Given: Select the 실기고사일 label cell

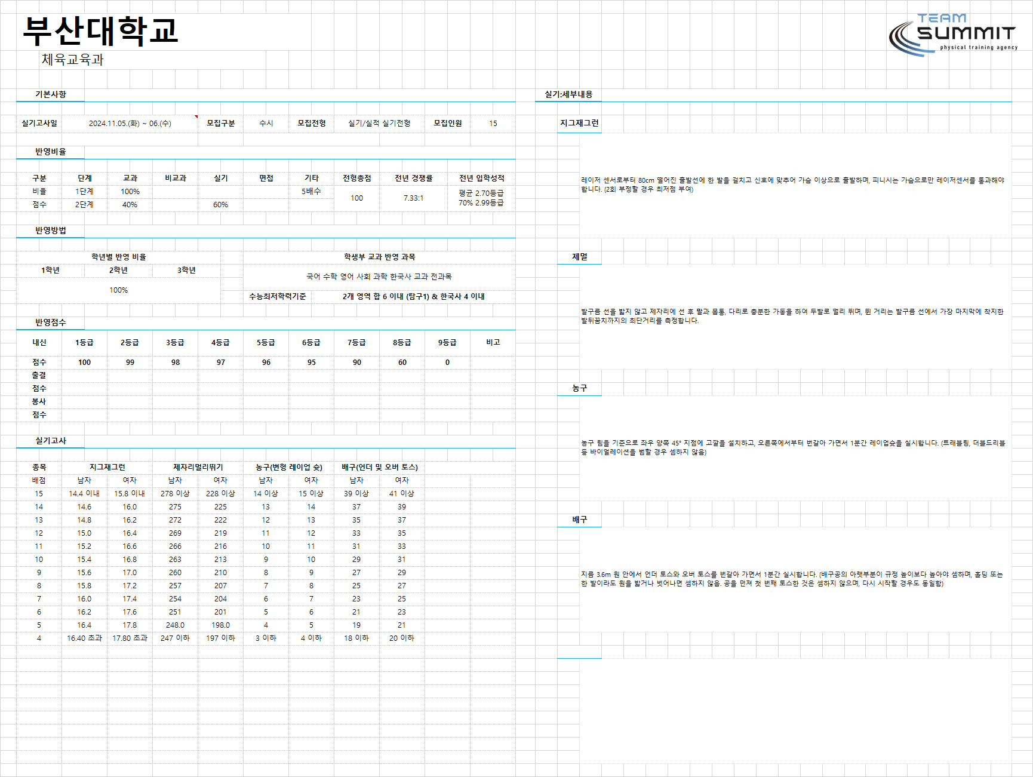Looking at the screenshot, I should point(39,123).
